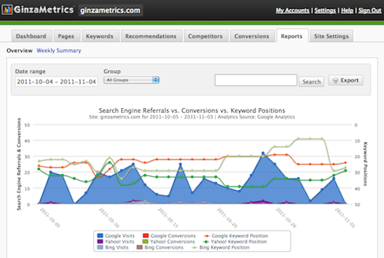This screenshot has width=384, height=258.
Task: Open the Weekly Summary link
Action: point(59,51)
